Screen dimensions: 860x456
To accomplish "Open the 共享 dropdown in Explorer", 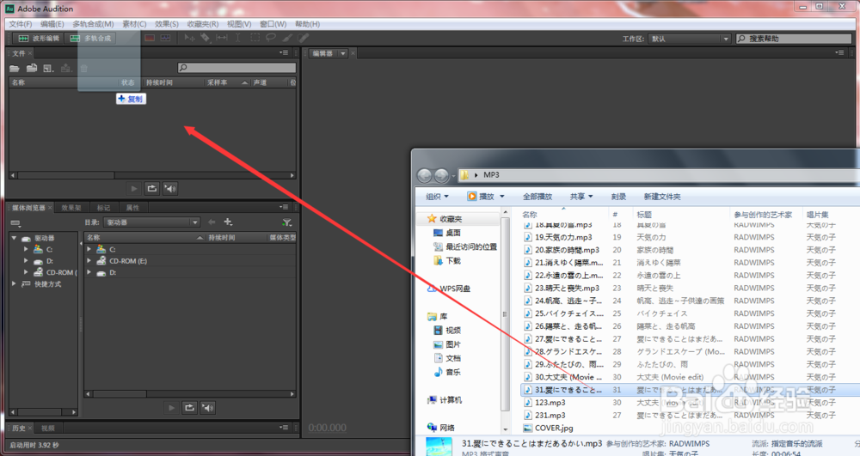I will coord(581,197).
